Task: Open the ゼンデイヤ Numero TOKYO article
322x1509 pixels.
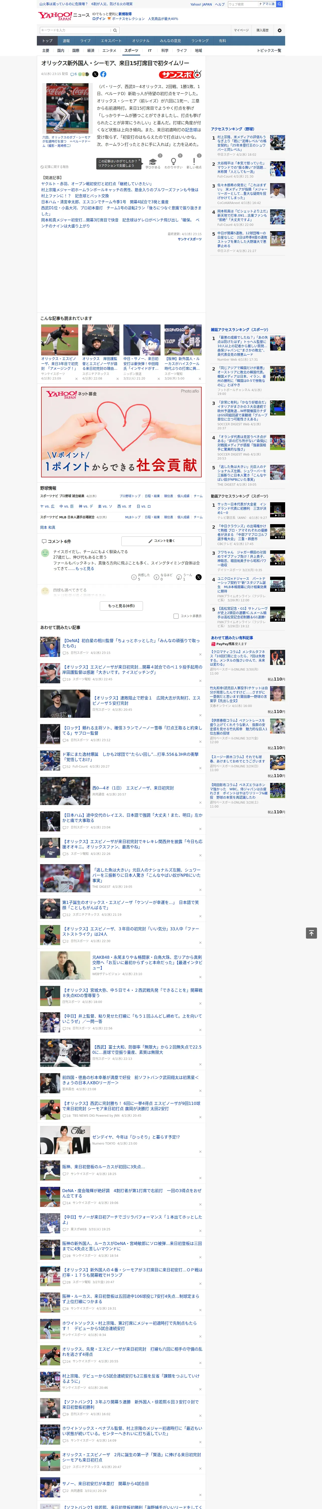Action: (x=136, y=1137)
